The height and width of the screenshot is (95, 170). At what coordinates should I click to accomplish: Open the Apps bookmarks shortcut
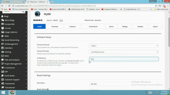tap(4, 9)
